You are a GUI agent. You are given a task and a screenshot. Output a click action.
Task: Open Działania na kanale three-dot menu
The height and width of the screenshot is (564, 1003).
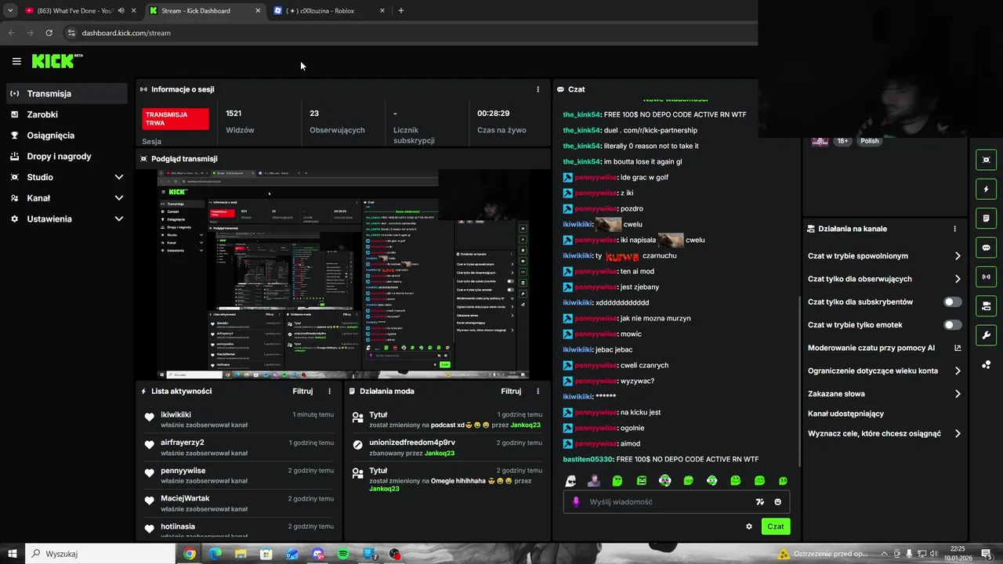coord(954,229)
